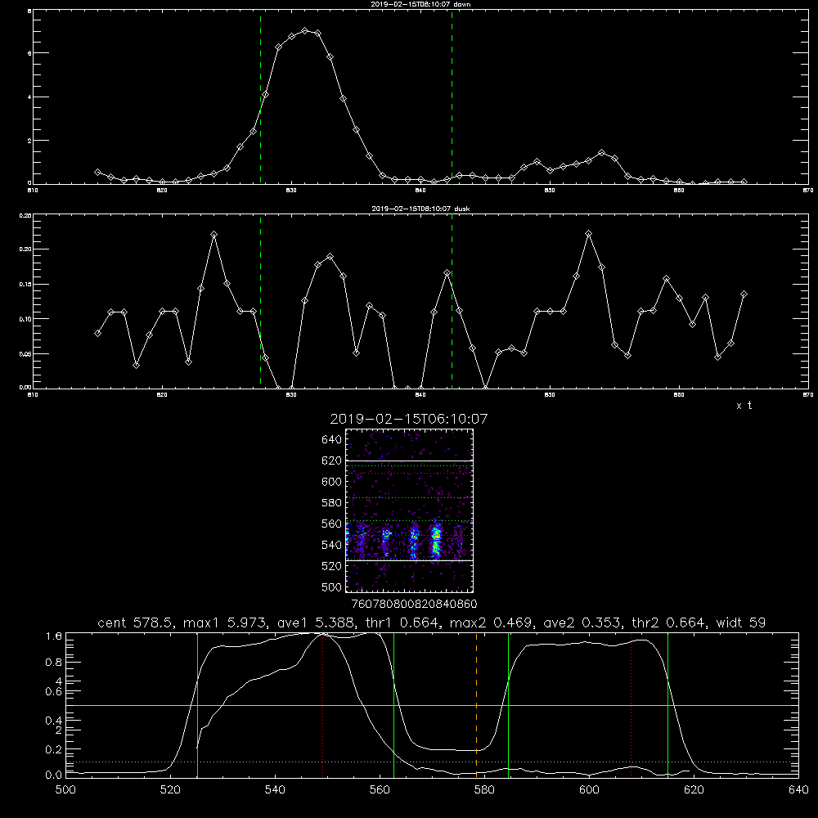The height and width of the screenshot is (818, 818).
Task: Click the 520 label on spectrogram y-axis
Action: [331, 566]
